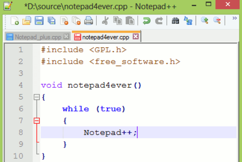Place cursor on '#include <GPL.h>' line

(84, 50)
